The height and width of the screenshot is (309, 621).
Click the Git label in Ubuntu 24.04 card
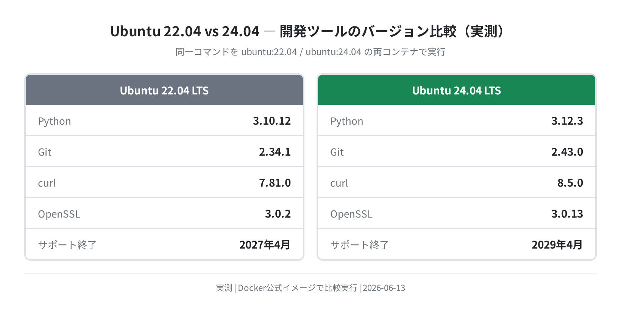point(337,152)
